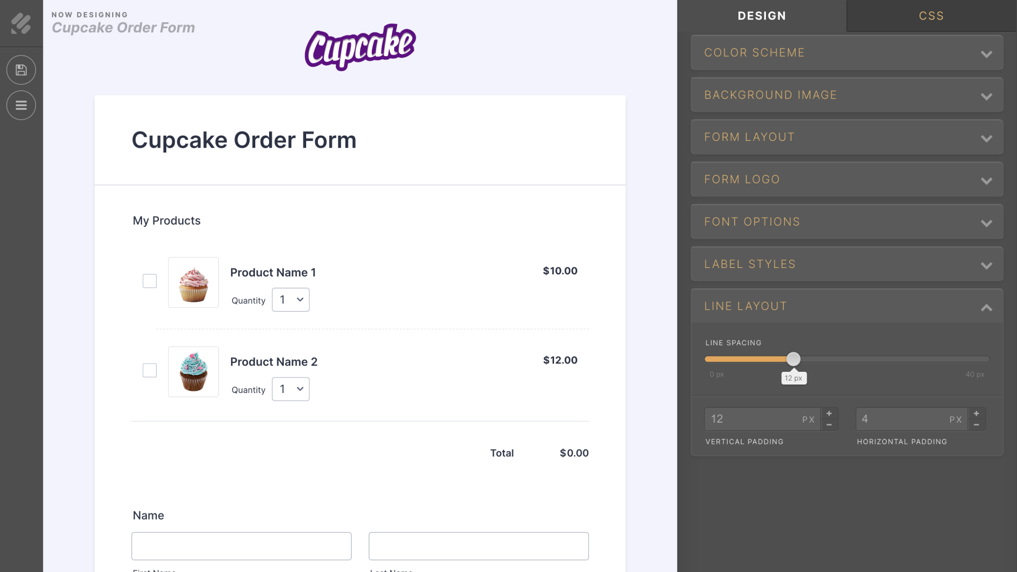Check the Product Name 1 checkbox
This screenshot has height=572, width=1017.
tap(150, 281)
